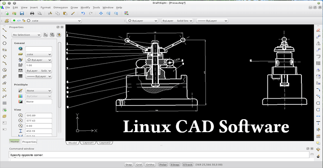Open the Layers Manager icon

point(7,21)
